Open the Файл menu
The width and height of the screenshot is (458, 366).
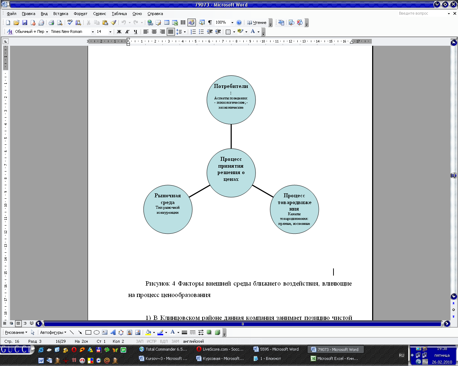click(x=11, y=14)
